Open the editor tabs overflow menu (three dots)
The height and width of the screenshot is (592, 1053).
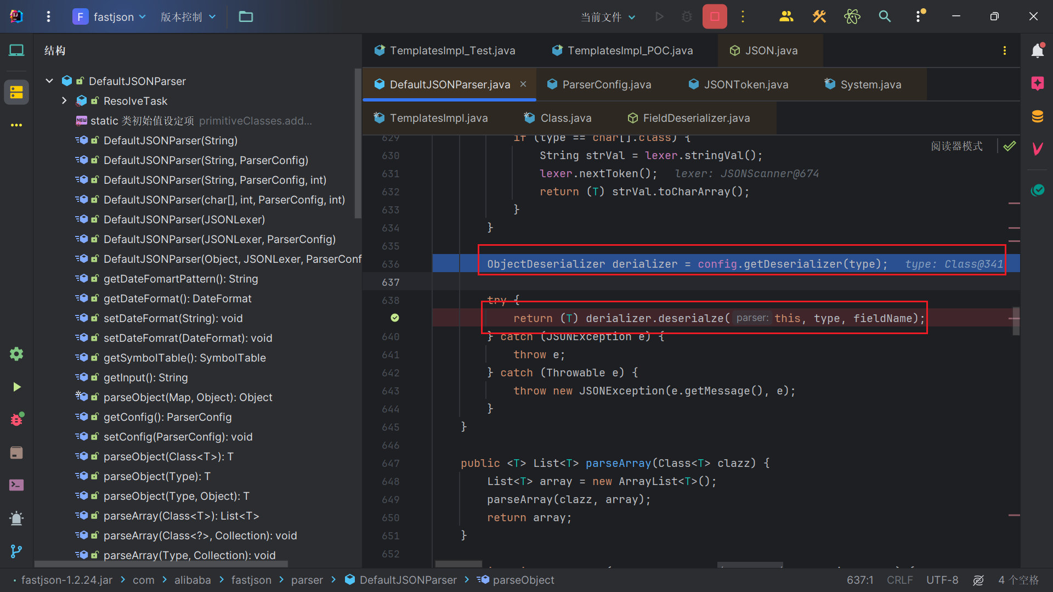1004,50
